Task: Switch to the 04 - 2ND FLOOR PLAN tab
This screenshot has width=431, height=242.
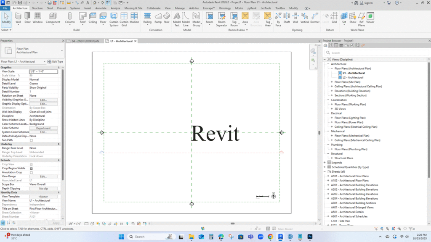Action: (x=85, y=41)
